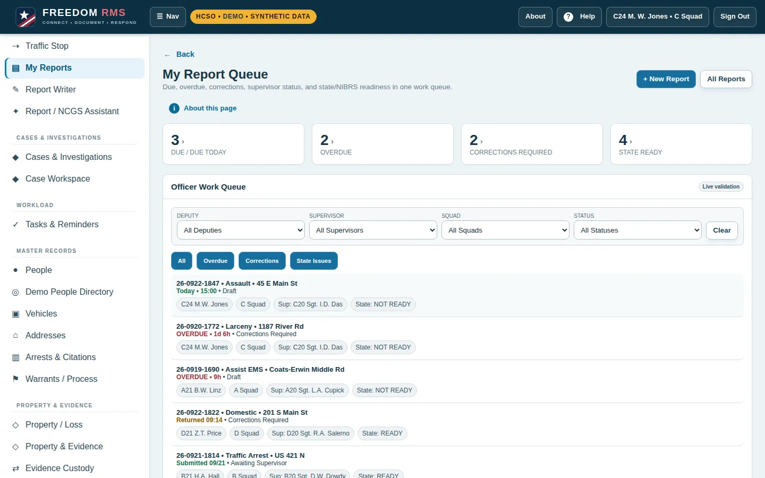The height and width of the screenshot is (478, 765).
Task: Open report 26-0922-1822 Domestic row
Action: tap(457, 424)
